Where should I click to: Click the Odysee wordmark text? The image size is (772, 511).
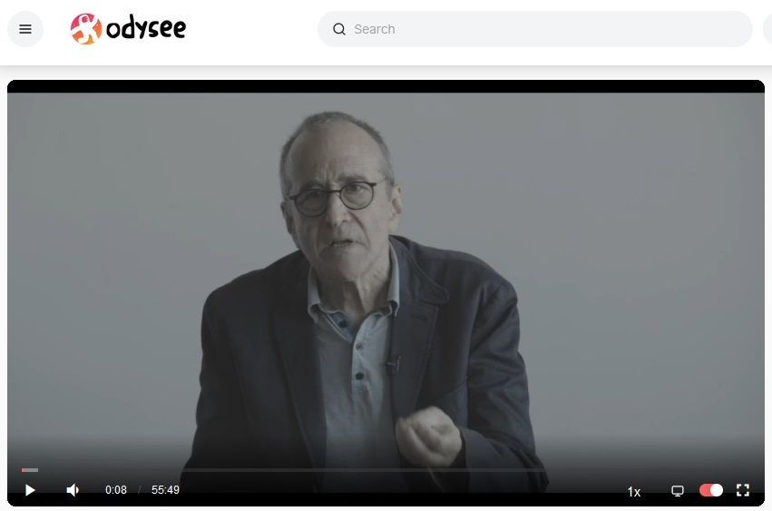coord(146,28)
